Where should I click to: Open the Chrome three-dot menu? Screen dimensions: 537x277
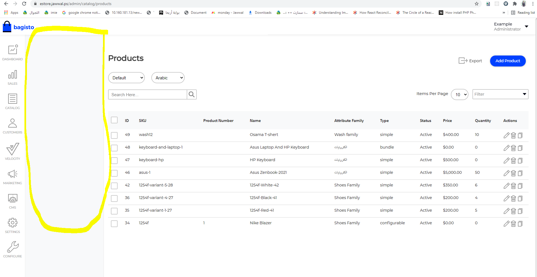click(x=533, y=4)
